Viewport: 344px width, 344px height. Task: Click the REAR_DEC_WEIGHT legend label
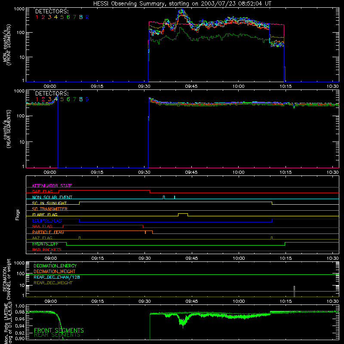(53, 283)
